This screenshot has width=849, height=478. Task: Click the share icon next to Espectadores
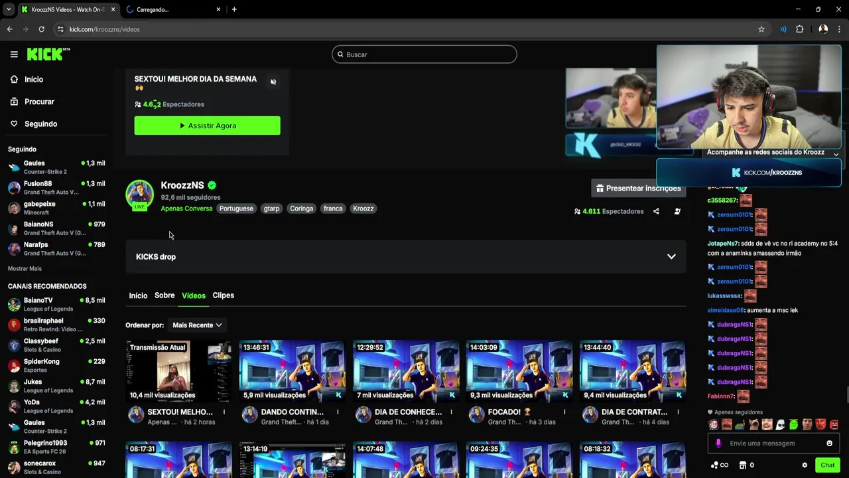(x=656, y=211)
